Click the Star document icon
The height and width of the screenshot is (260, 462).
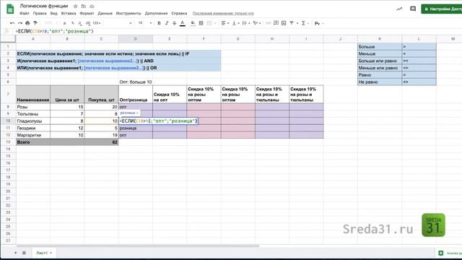coord(75,6)
